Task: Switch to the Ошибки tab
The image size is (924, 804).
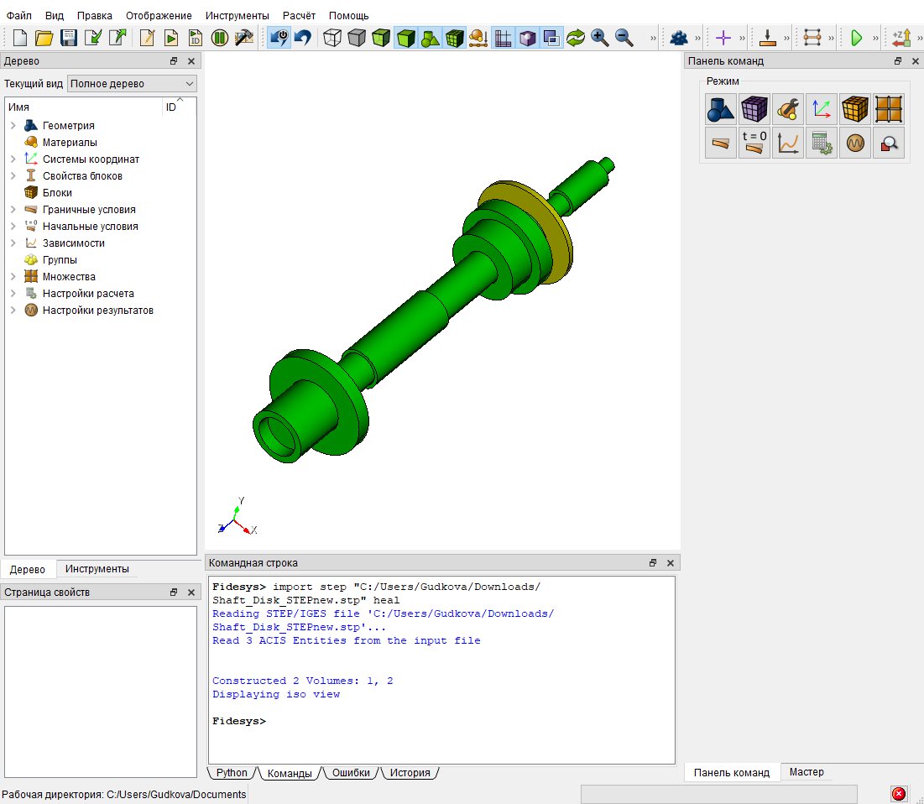Action: tap(351, 773)
